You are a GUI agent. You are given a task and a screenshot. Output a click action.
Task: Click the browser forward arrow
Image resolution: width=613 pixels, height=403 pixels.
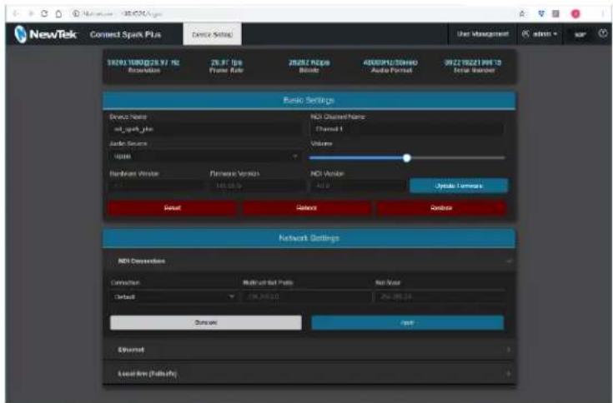[x=31, y=13]
